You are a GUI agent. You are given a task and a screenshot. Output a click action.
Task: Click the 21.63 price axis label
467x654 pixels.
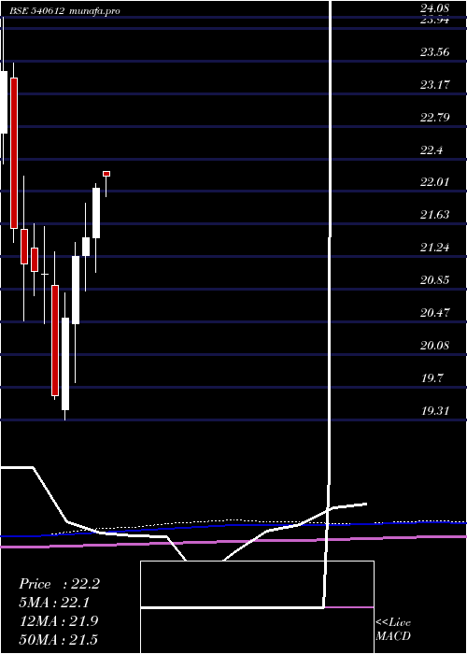(435, 215)
